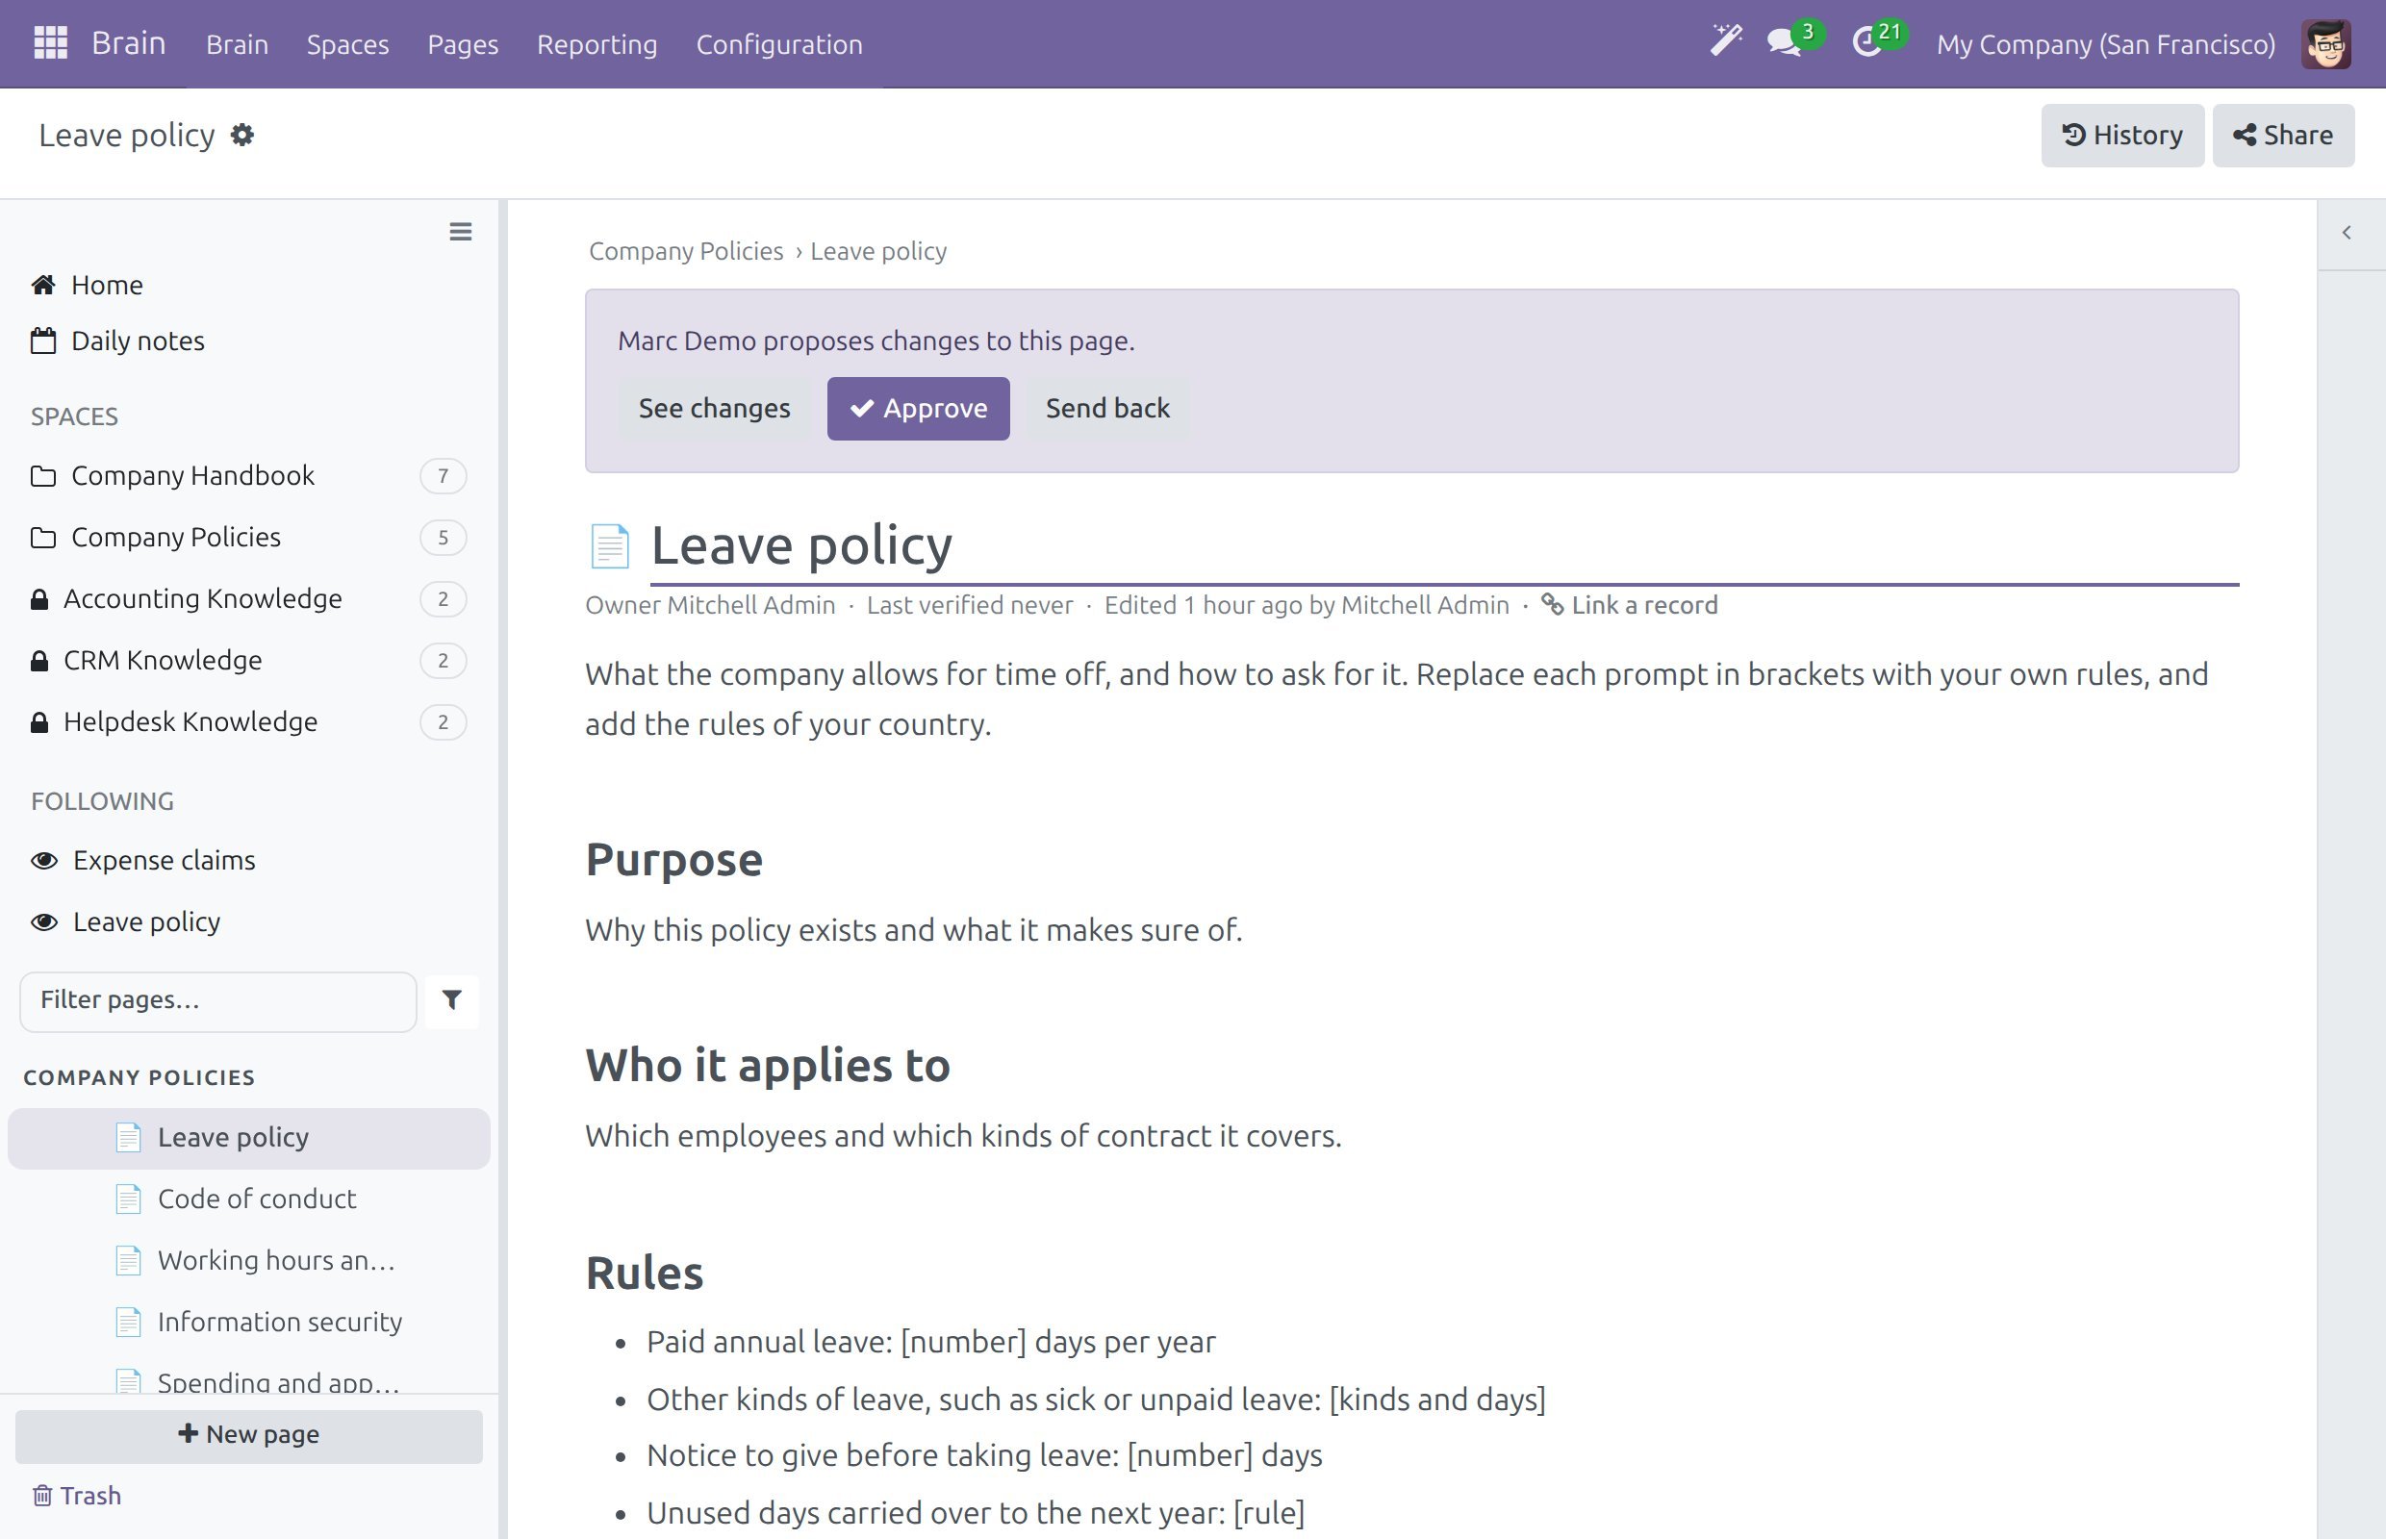Open Helpdesk Knowledge locked space
The image size is (2386, 1539).
pos(248,722)
